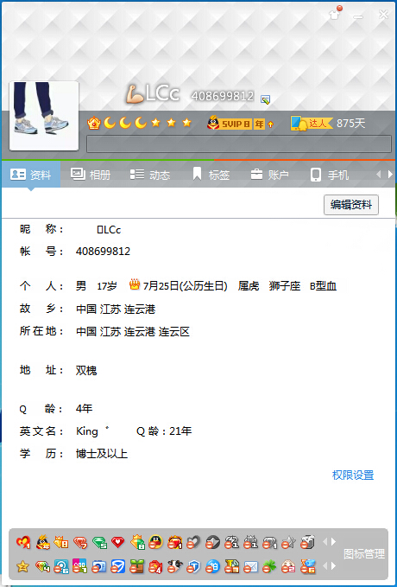Click the empty signature input field
397x587 pixels.
pos(239,144)
